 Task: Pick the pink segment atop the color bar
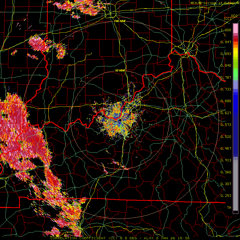(x=235, y=28)
